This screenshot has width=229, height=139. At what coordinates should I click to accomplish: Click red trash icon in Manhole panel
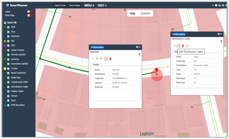tap(110, 59)
